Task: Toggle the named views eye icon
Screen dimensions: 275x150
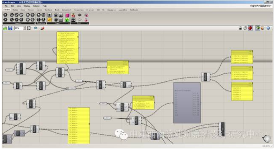Action: 36,28
